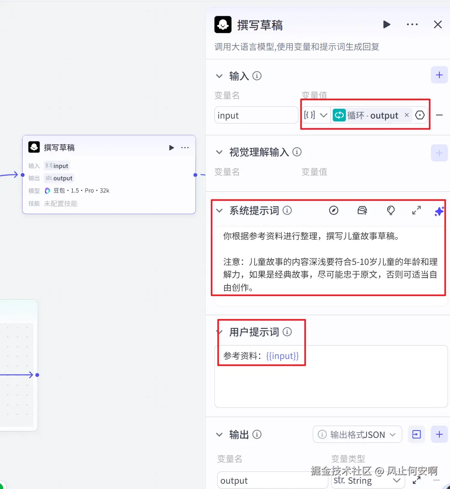Click 未配置技能 in the canvas node
Screen dimensions: 450x489
point(60,204)
